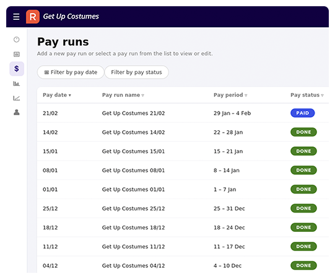
Task: Open the bar chart reports sidebar icon
Action: (x=17, y=84)
